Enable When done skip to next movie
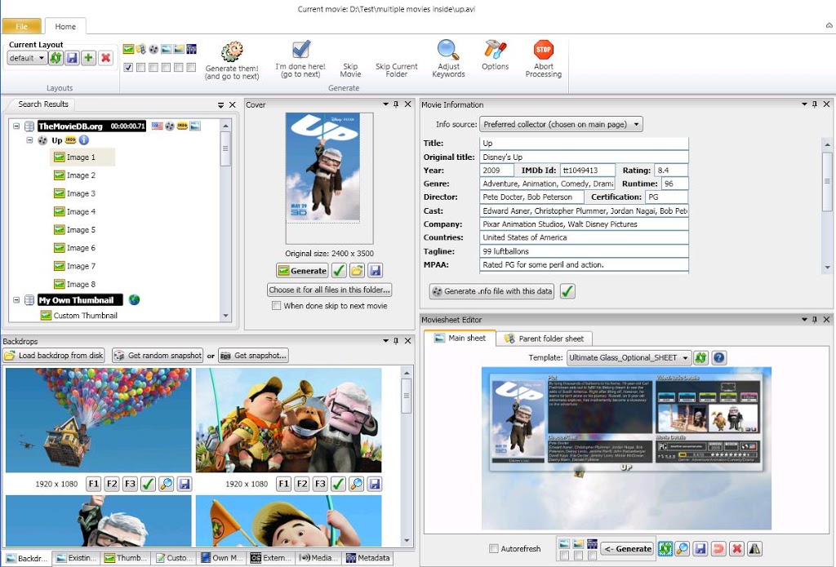Screen dimensions: 836x567 coord(276,306)
